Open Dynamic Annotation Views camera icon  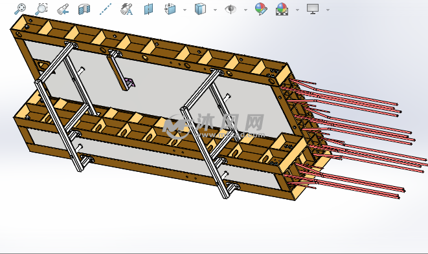click(x=127, y=9)
